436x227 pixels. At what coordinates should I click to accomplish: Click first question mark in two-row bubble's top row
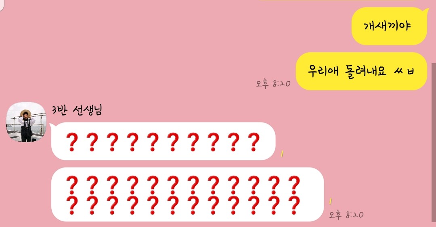pyautogui.click(x=72, y=185)
